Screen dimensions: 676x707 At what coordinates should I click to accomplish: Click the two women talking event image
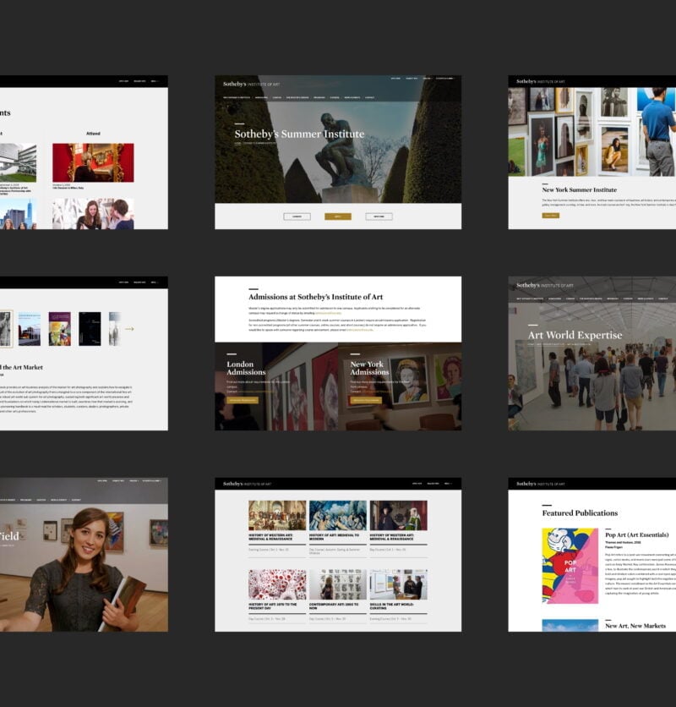coord(93,214)
